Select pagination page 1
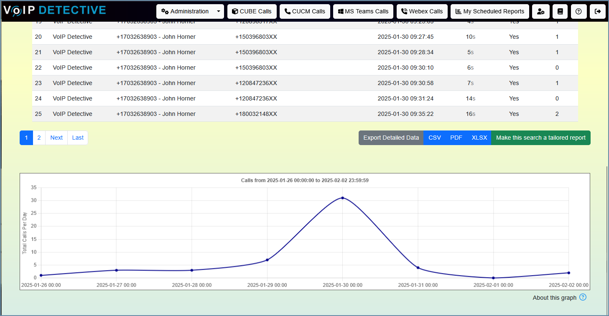Viewport: 609px width, 316px height. pos(26,138)
